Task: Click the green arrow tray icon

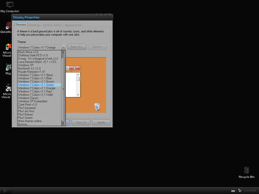Action: coord(240,190)
